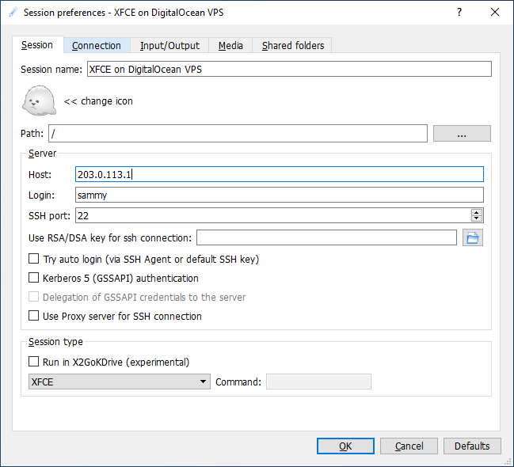The height and width of the screenshot is (467, 514).
Task: Click the pencil icon in the title bar
Action: pos(13,13)
